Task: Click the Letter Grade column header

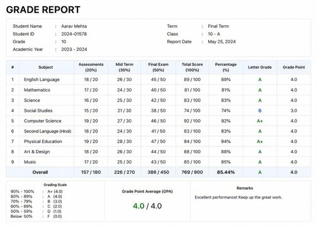Action: pyautogui.click(x=260, y=67)
